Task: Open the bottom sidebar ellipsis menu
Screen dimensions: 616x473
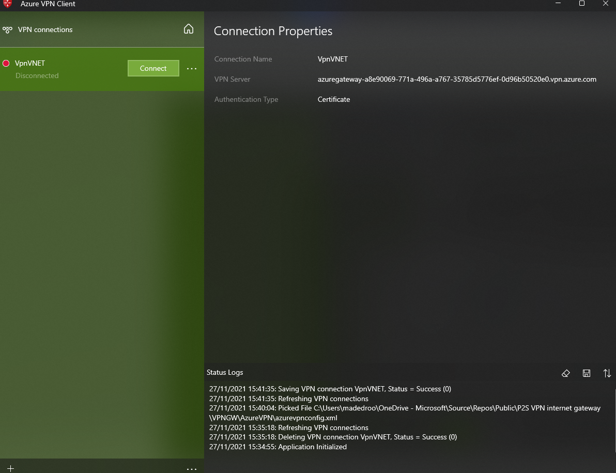Action: pos(192,469)
